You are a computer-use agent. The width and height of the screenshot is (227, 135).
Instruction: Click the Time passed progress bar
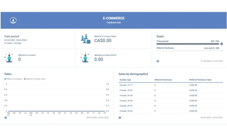click(x=188, y=44)
